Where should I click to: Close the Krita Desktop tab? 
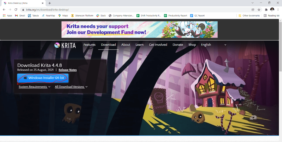pyautogui.click(x=43, y=3)
